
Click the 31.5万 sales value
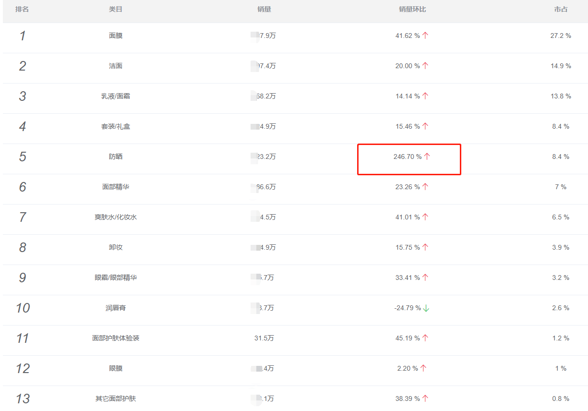(264, 338)
